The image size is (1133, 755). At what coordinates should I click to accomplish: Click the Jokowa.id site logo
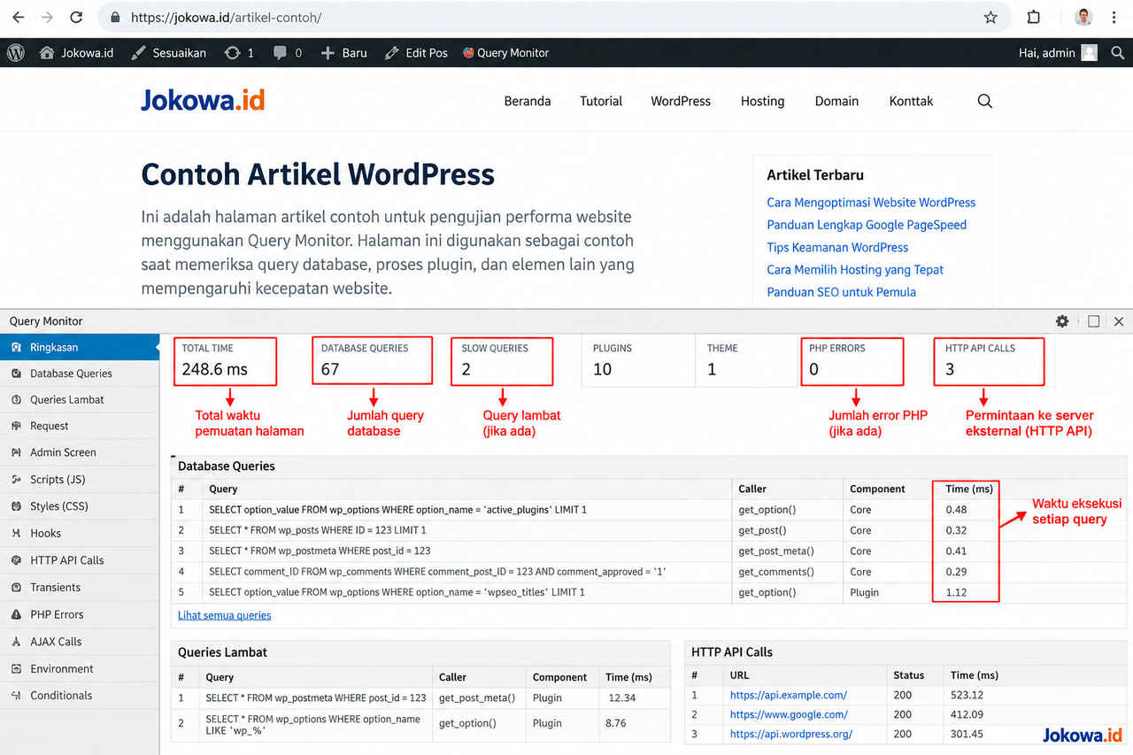point(203,100)
